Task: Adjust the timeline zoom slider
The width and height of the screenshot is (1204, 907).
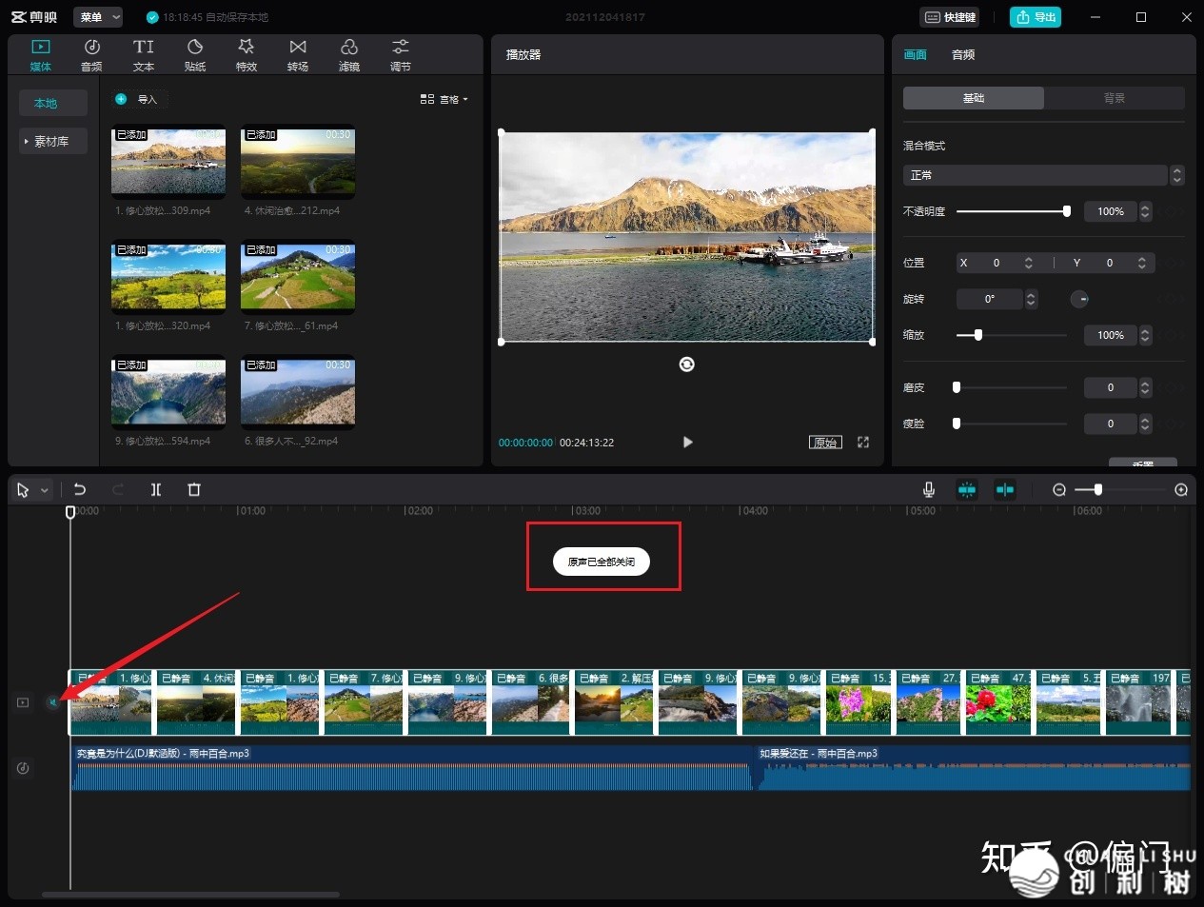Action: point(1119,489)
